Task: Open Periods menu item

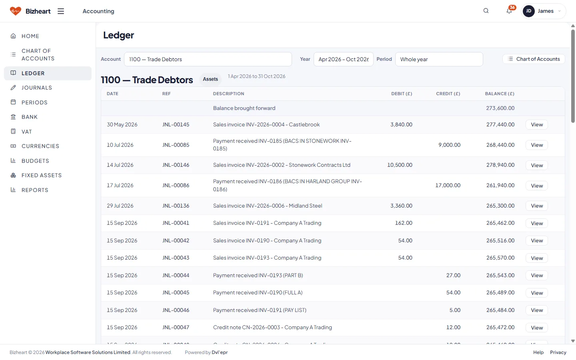Action: [x=48, y=102]
